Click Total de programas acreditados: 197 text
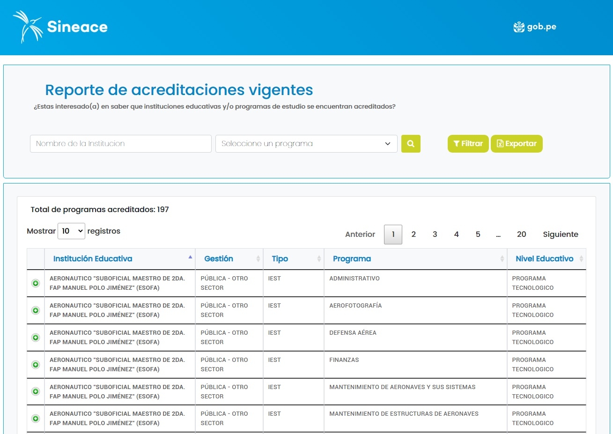Viewport: 613px width, 434px height. [x=100, y=210]
